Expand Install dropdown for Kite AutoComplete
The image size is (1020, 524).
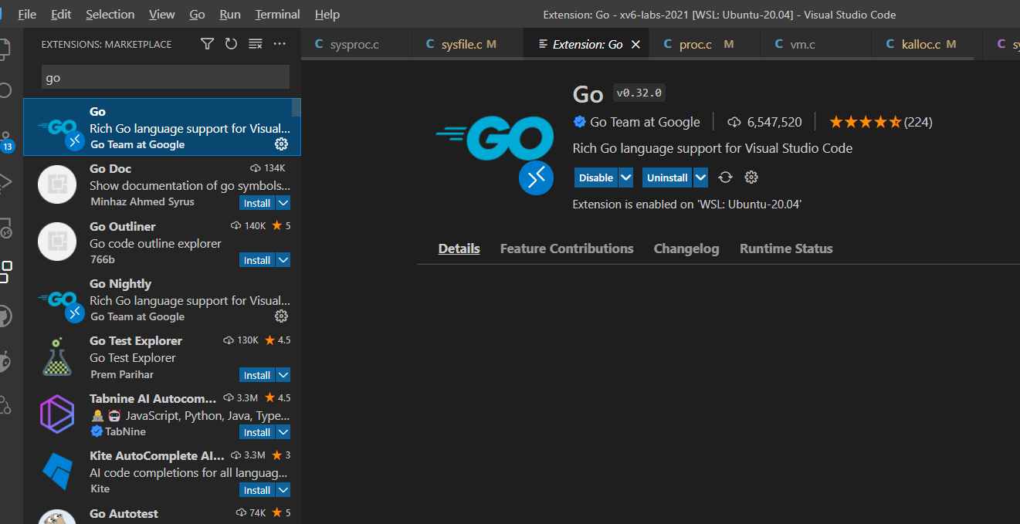[283, 490]
